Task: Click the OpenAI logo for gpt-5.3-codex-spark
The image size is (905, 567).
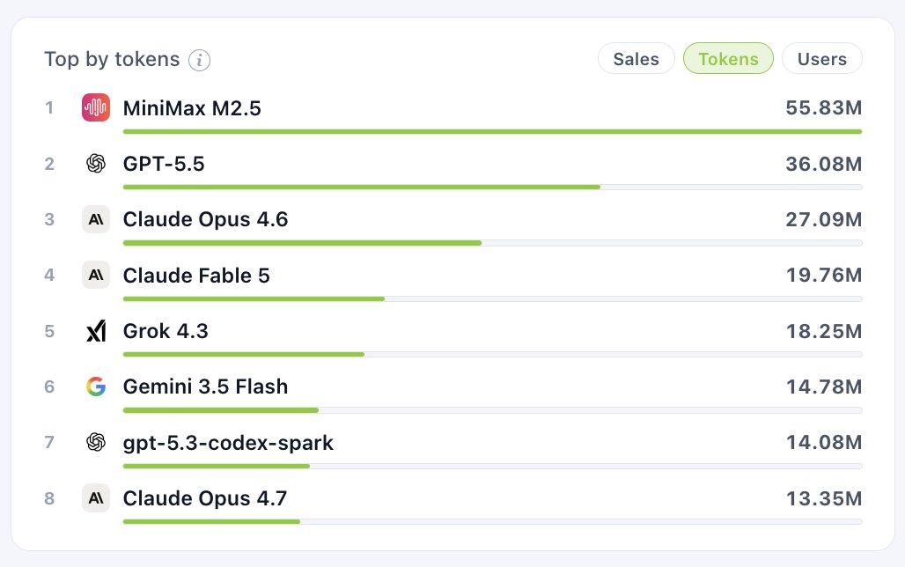Action: tap(96, 443)
